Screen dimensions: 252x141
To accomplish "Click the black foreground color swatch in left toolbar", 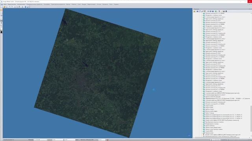I will (x=2, y=32).
